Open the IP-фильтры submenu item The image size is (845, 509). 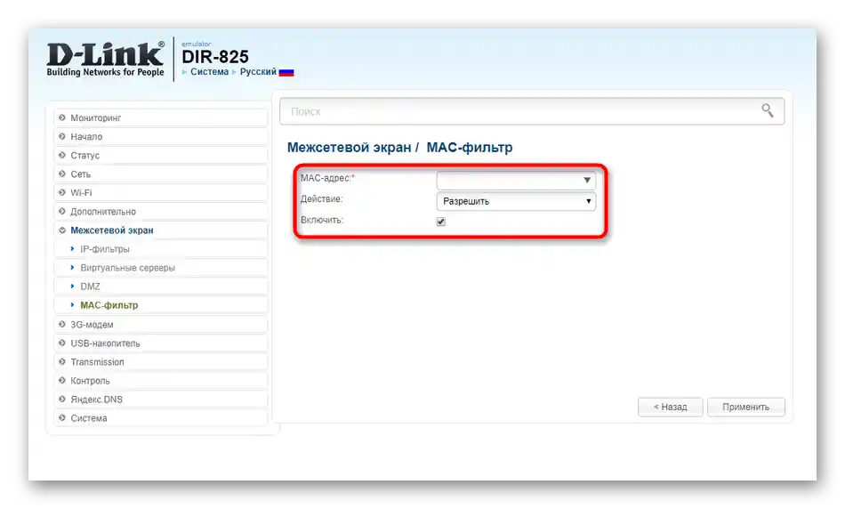coord(161,249)
